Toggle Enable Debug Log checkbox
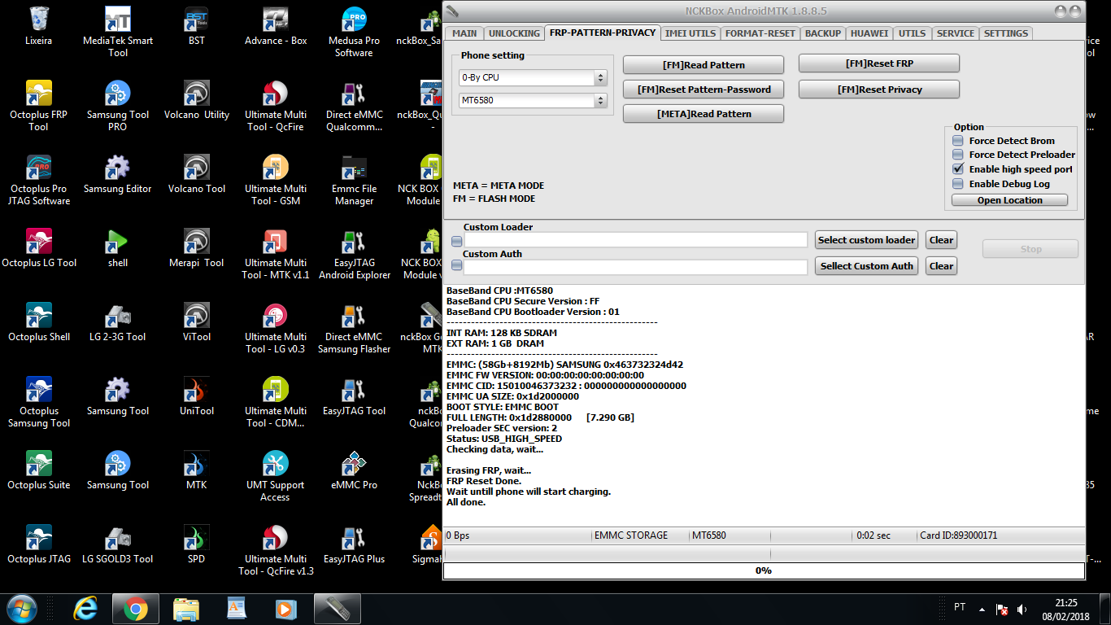The image size is (1111, 625). coord(958,184)
